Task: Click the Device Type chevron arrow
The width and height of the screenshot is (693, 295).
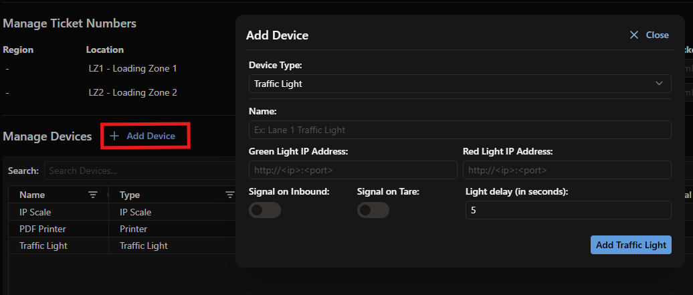Action: [x=659, y=83]
